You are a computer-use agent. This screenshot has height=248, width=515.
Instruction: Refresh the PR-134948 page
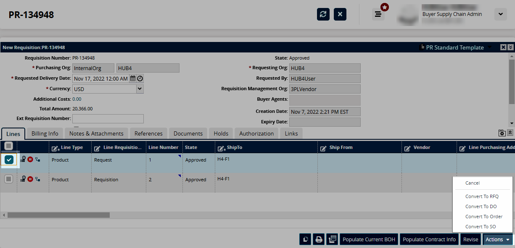click(x=323, y=14)
